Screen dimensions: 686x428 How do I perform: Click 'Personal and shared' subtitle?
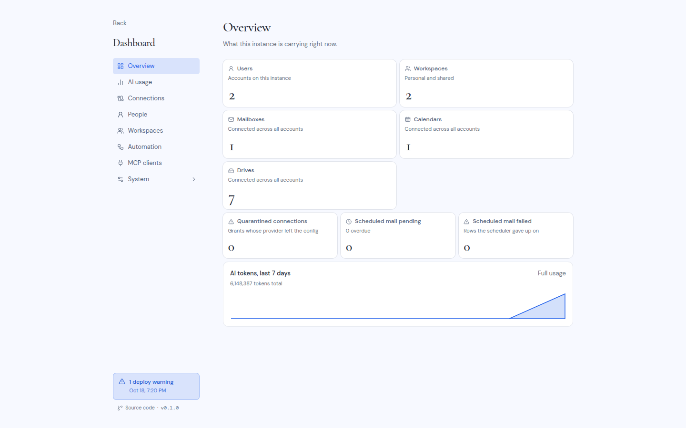coord(429,78)
